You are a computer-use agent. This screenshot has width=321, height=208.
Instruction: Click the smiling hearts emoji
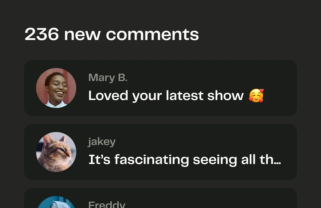pyautogui.click(x=256, y=96)
